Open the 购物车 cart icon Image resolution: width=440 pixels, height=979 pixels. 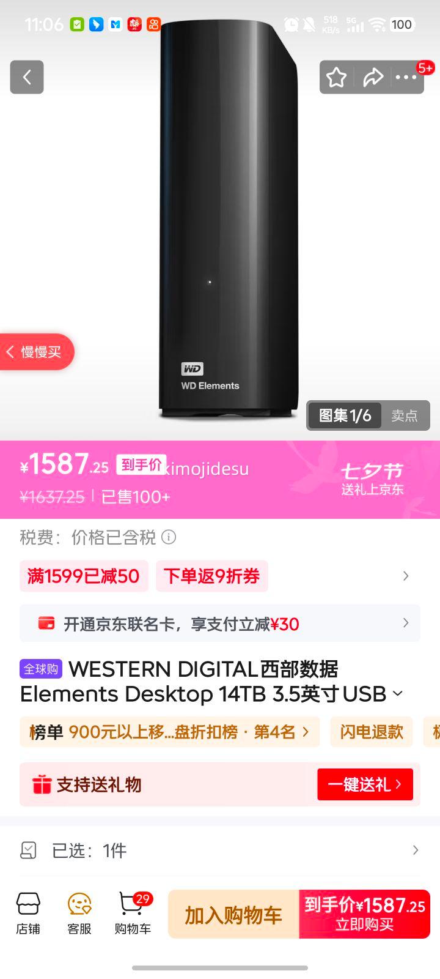point(133,914)
